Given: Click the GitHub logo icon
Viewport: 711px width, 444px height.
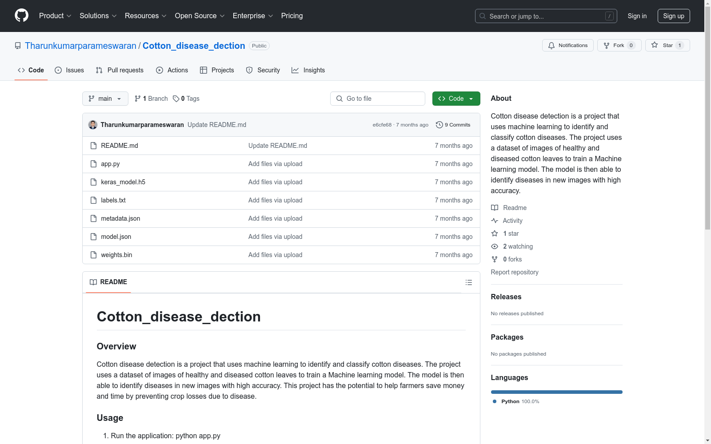Looking at the screenshot, I should [21, 16].
